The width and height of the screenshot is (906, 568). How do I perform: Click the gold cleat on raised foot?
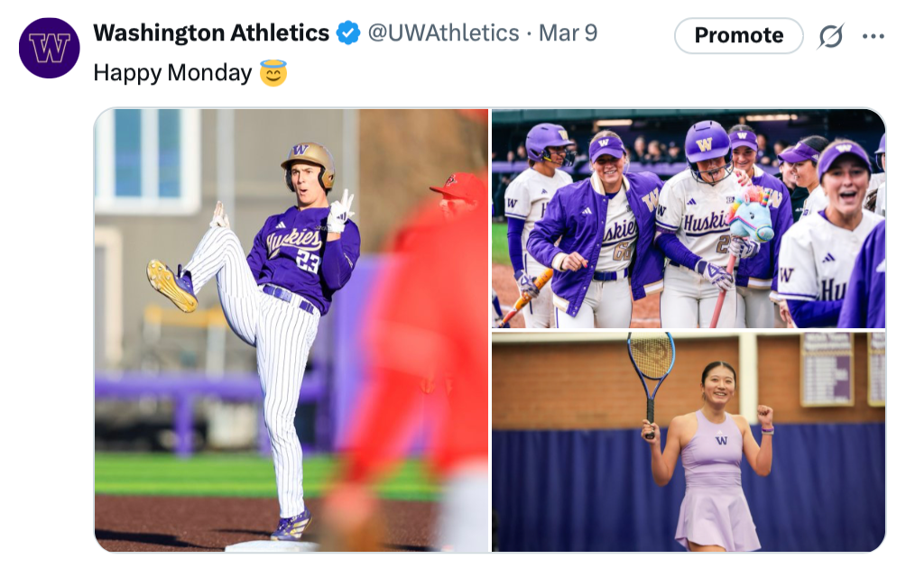[171, 285]
